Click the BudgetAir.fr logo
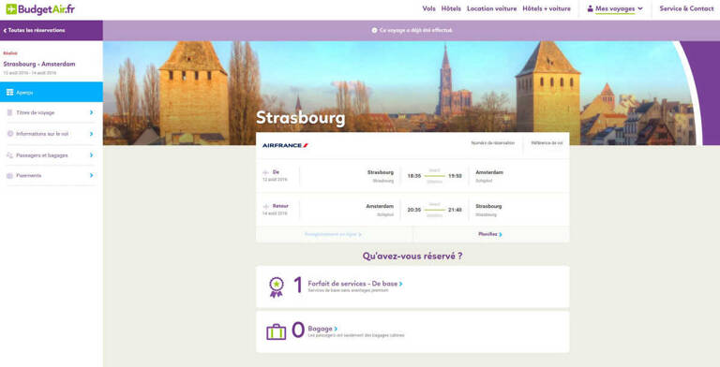Screen dimensions: 720x367 [x=40, y=8]
